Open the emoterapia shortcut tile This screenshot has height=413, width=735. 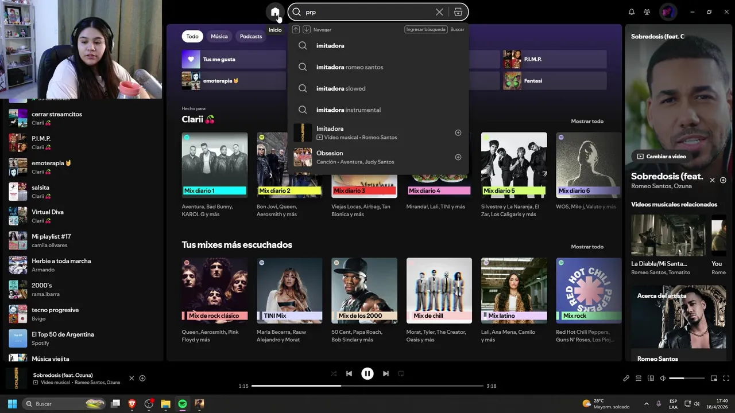[234, 81]
